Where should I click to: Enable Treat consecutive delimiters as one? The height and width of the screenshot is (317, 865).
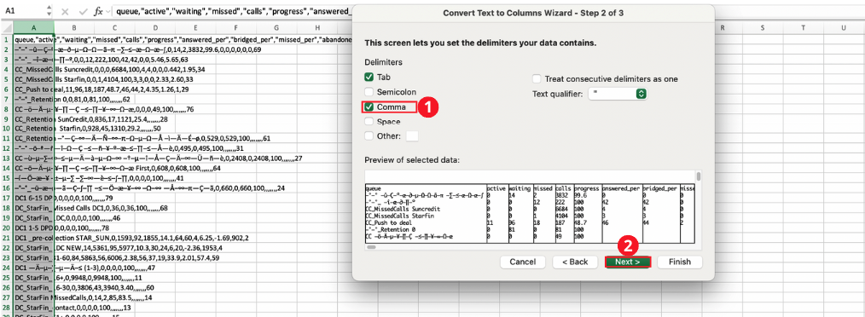tap(537, 79)
